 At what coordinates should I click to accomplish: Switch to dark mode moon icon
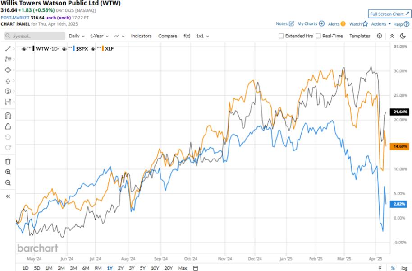click(x=403, y=36)
